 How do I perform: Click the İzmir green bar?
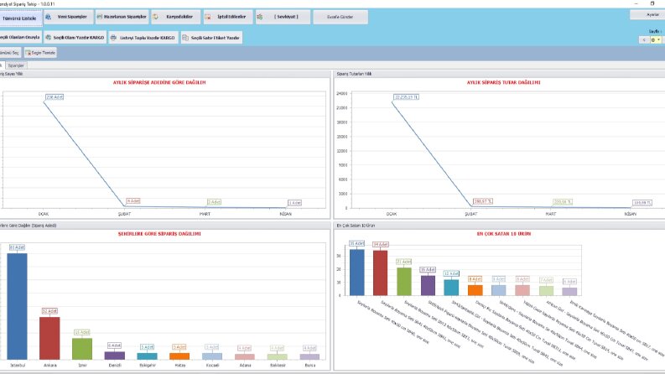tap(82, 349)
